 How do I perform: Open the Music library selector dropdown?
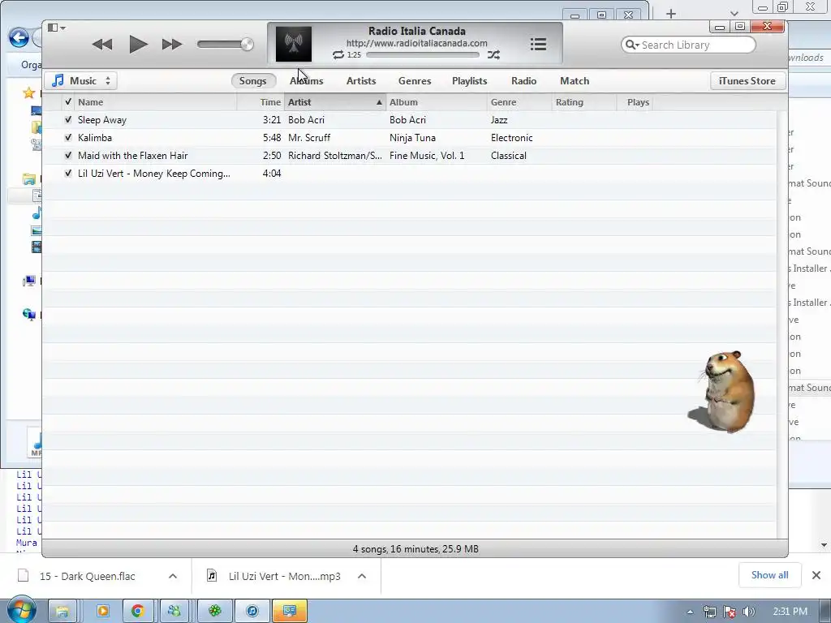click(x=81, y=81)
